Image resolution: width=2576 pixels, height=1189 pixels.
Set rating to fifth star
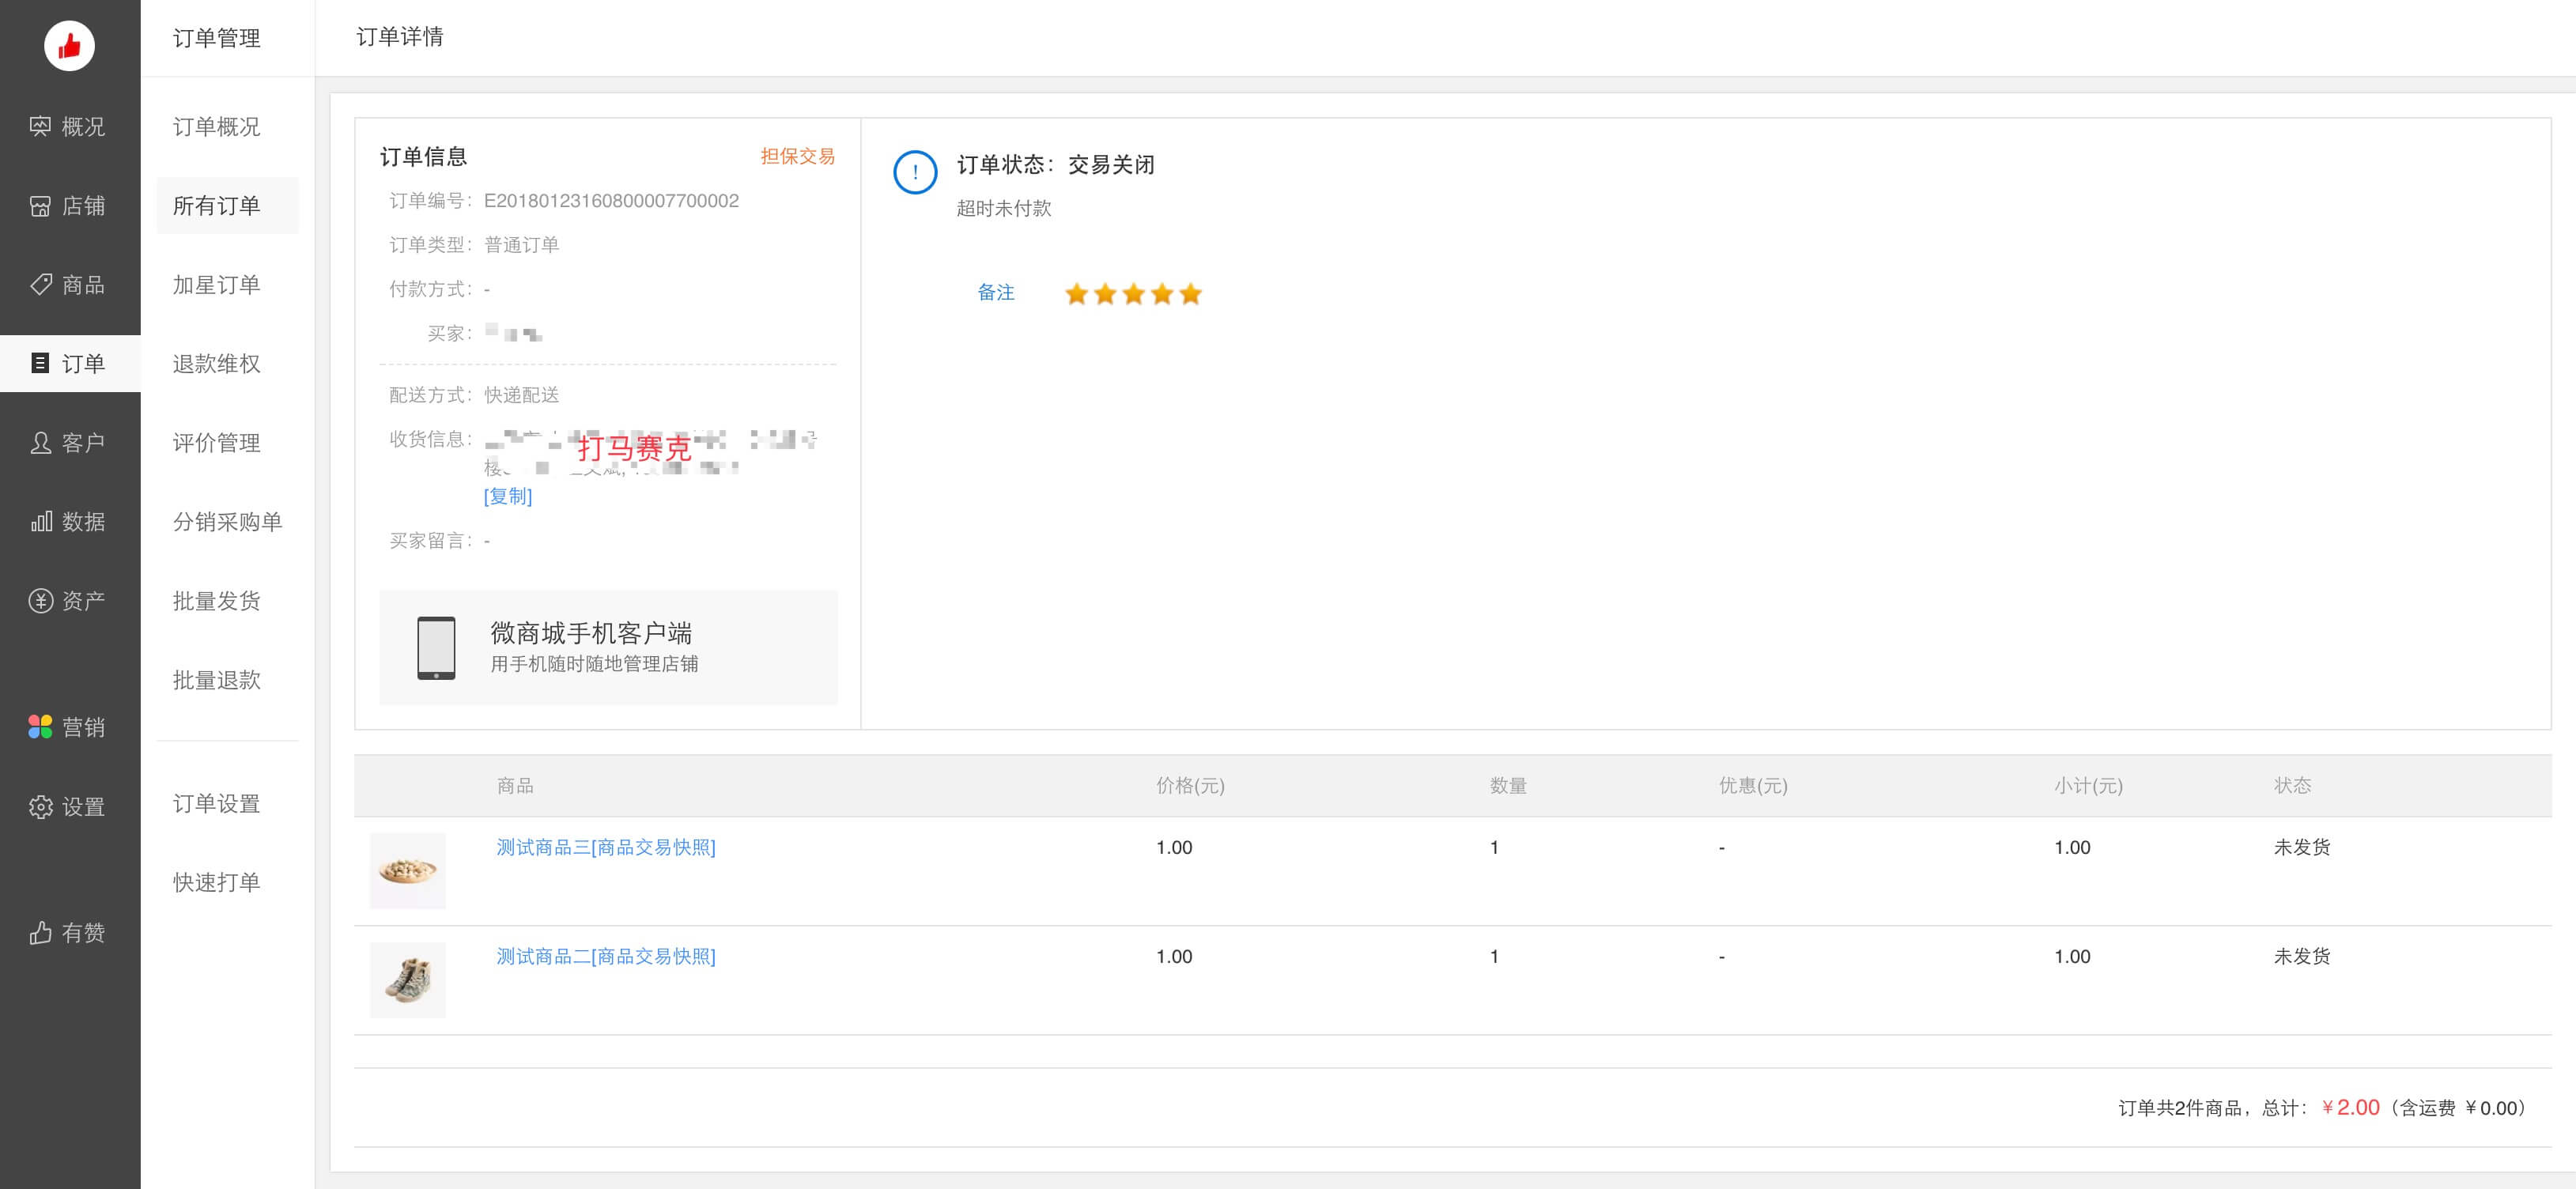point(1190,294)
